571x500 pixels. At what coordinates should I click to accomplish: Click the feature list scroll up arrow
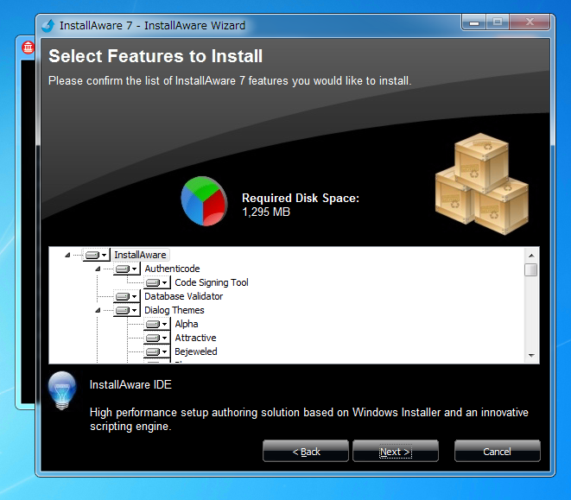point(531,256)
